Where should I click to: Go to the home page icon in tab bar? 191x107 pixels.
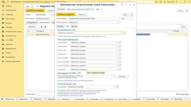point(2,99)
